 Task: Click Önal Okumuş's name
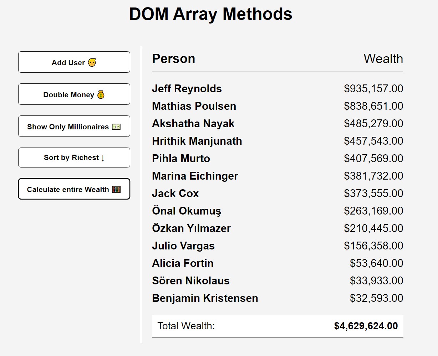[x=187, y=211]
